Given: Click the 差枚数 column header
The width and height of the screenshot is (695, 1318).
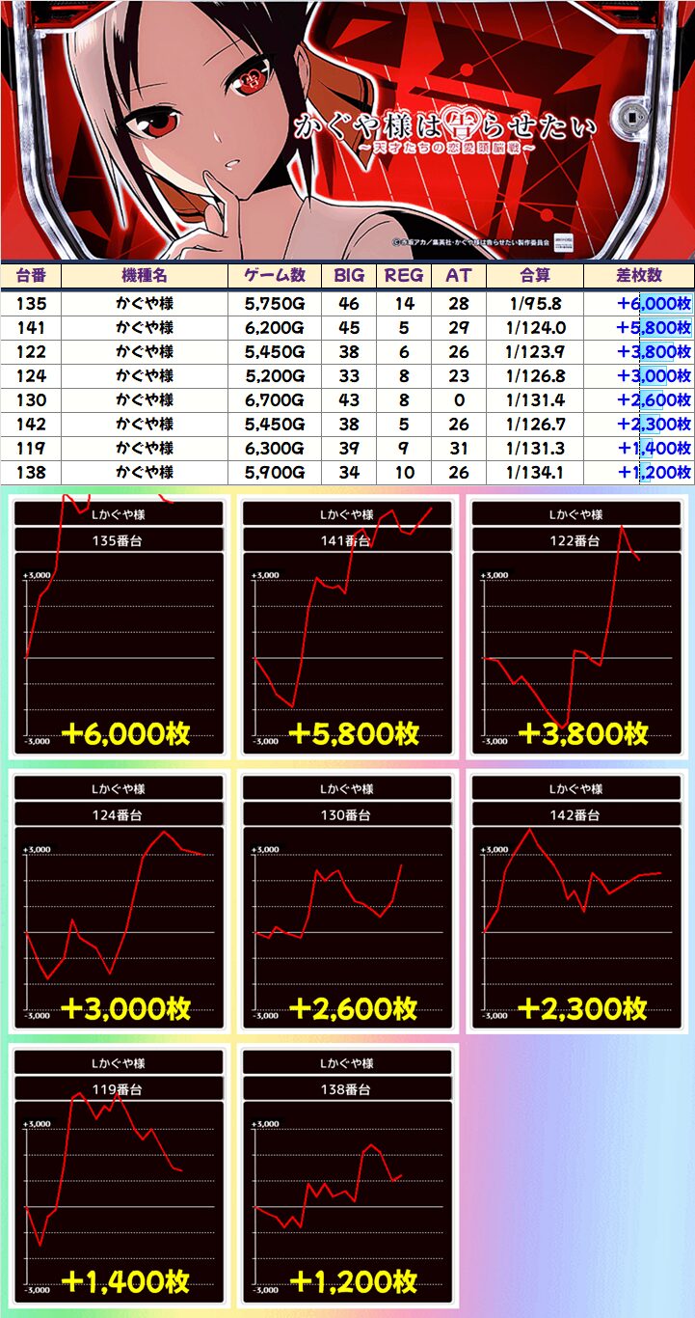Looking at the screenshot, I should [638, 276].
